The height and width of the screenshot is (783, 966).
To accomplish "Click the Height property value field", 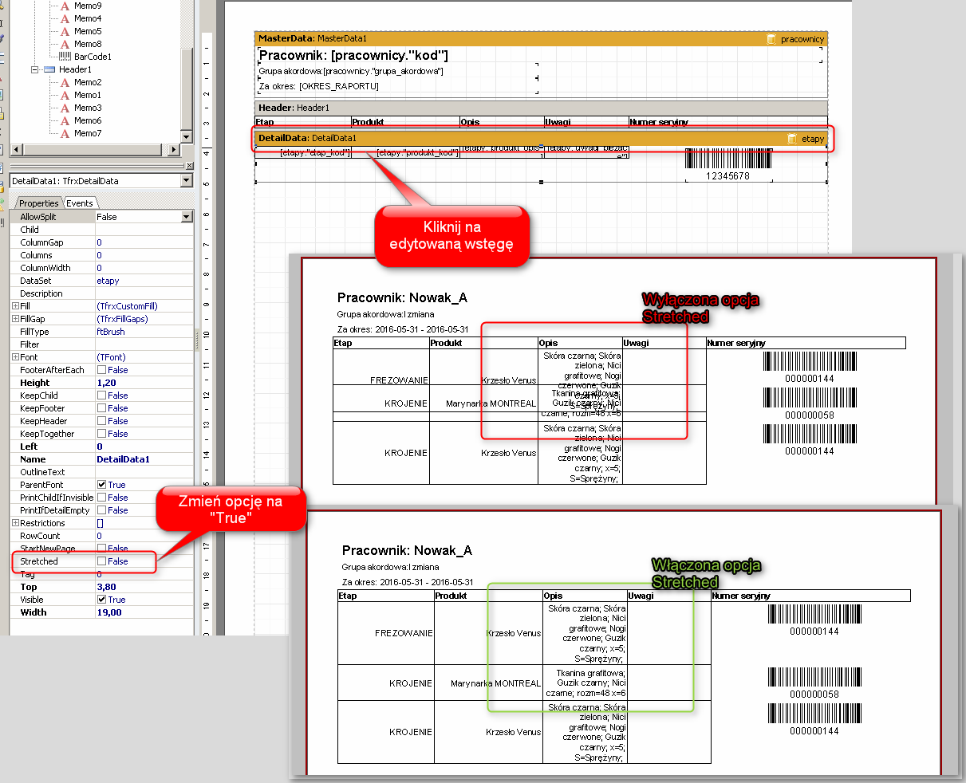I will 144,383.
